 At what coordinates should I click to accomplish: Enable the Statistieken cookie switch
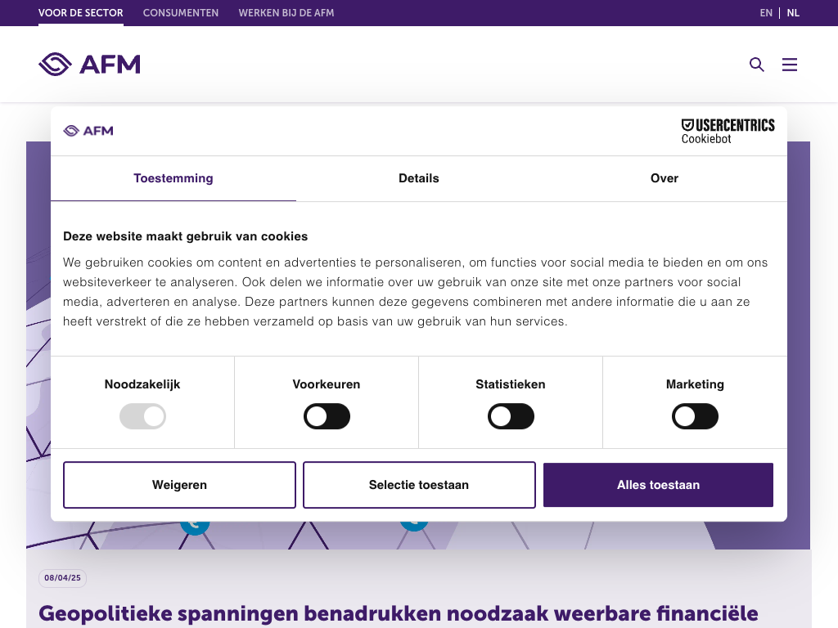click(511, 417)
